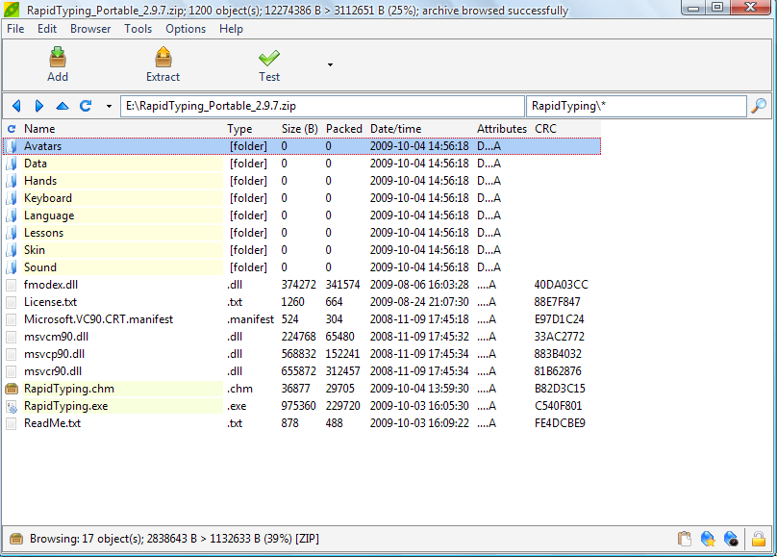Viewport: 777px width, 557px height.
Task: Open the Tools menu
Action: click(138, 29)
